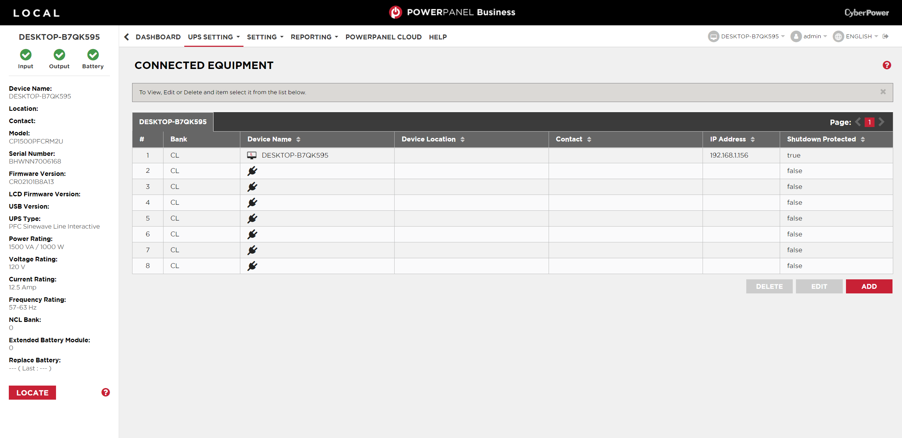Click the logout icon in the header
902x438 pixels.
coord(885,36)
